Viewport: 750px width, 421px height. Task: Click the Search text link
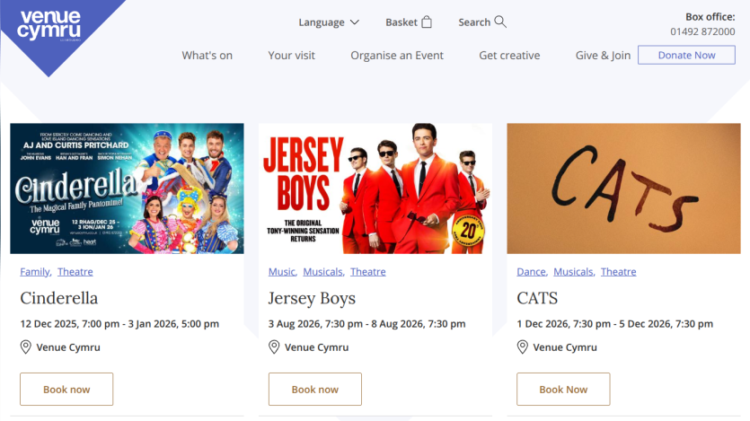coord(474,22)
